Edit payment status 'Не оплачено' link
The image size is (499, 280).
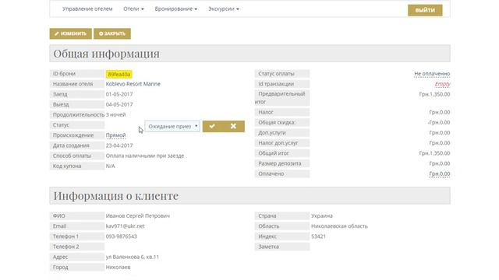pyautogui.click(x=432, y=74)
